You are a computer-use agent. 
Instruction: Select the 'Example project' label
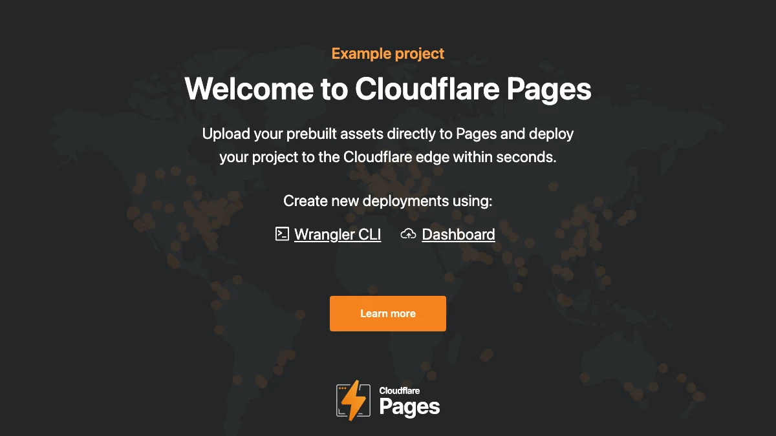point(388,54)
